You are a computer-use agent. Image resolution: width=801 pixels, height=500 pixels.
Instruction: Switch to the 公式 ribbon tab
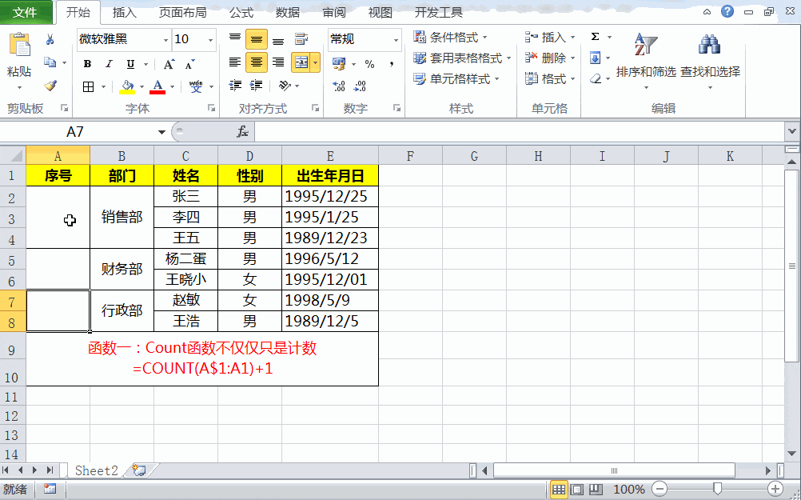click(x=241, y=12)
